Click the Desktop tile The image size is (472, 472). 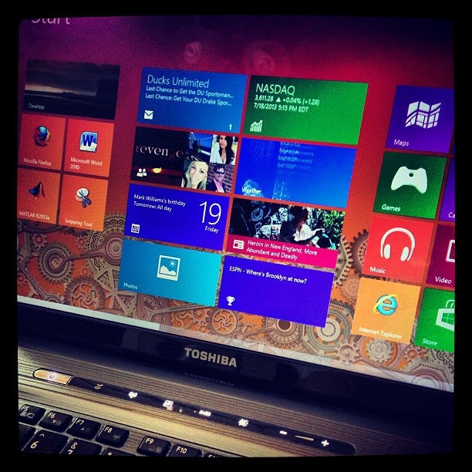(71, 87)
